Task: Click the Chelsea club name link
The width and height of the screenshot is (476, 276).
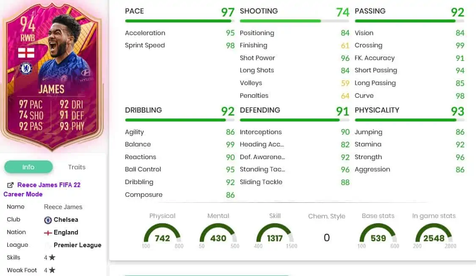Action: pyautogui.click(x=66, y=220)
